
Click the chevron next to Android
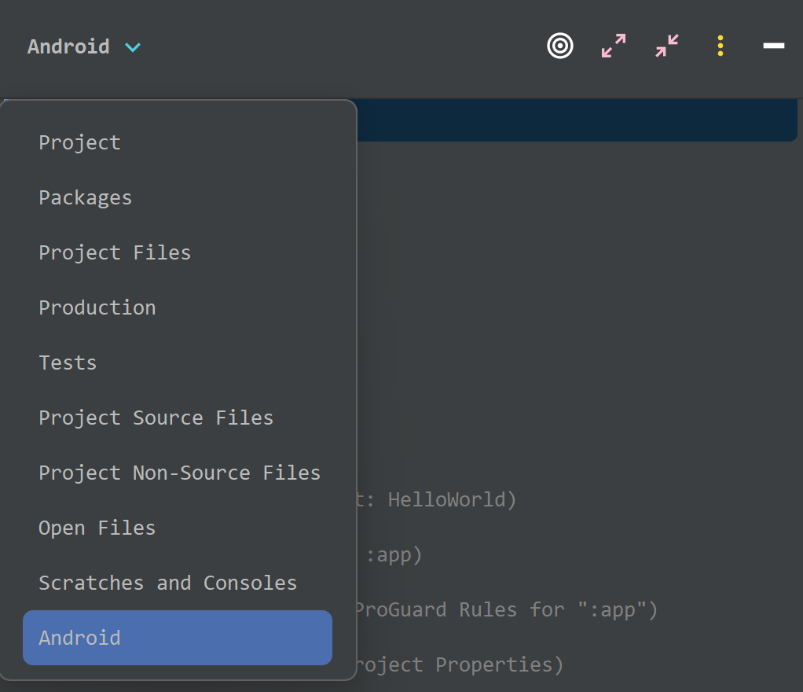coord(133,47)
